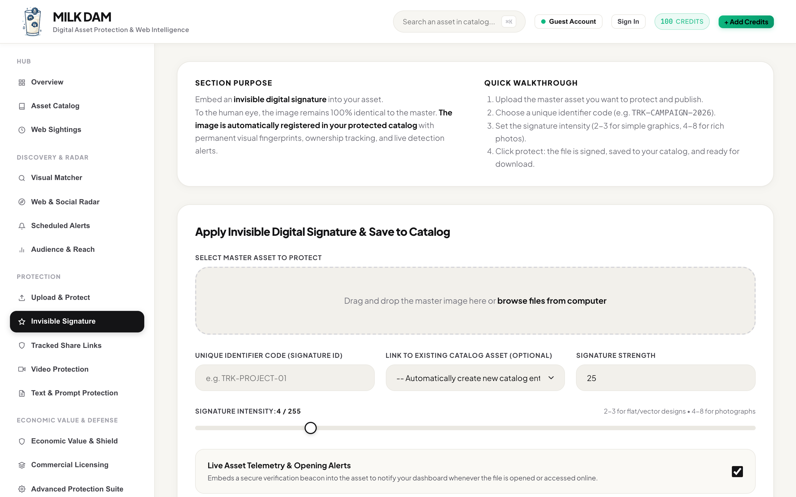Click the Web & Social Radar compass icon

[22, 202]
